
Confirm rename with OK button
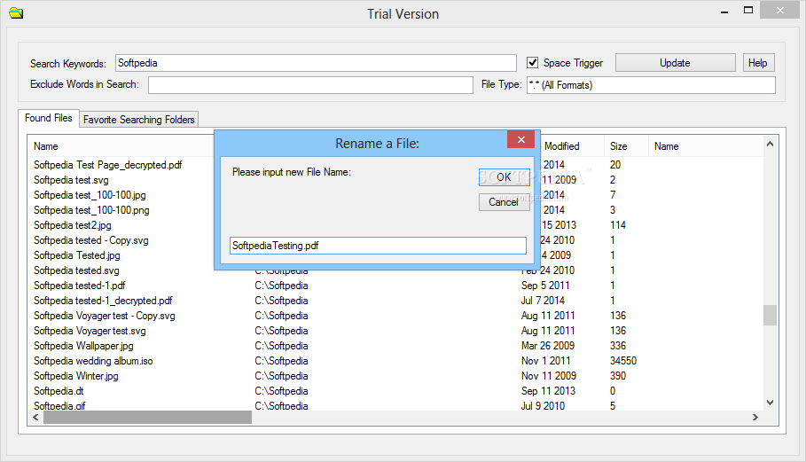point(504,177)
